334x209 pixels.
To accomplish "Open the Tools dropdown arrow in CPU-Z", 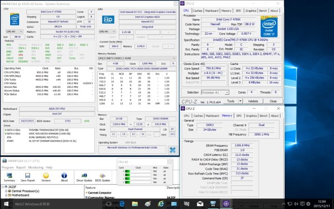I will point(240,101).
